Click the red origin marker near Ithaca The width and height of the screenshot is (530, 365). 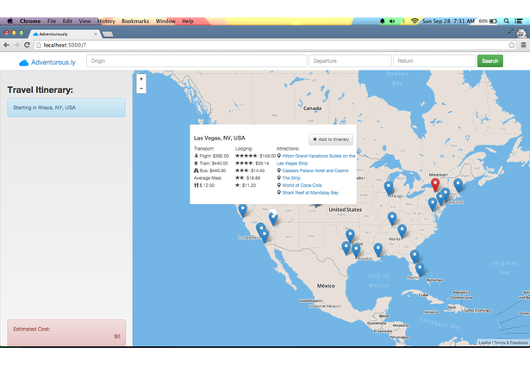tap(435, 185)
